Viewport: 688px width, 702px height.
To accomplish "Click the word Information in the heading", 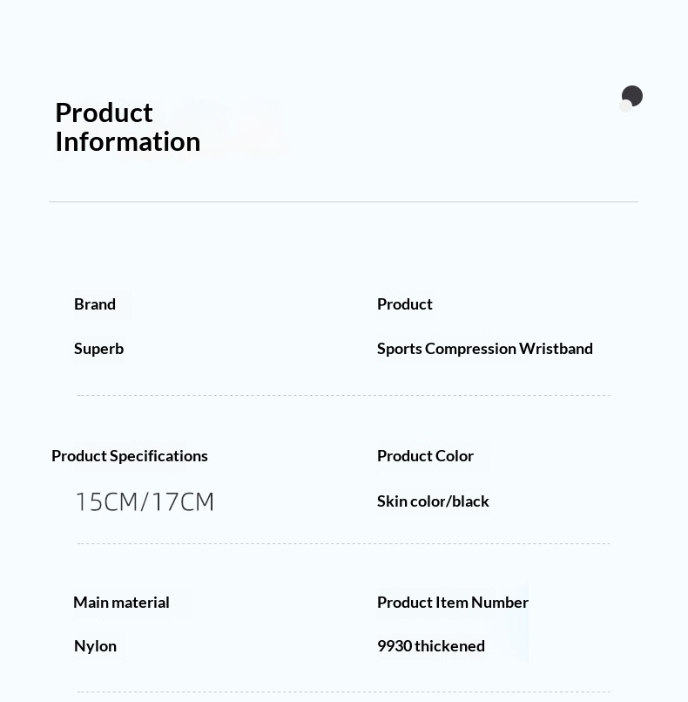I will 128,142.
